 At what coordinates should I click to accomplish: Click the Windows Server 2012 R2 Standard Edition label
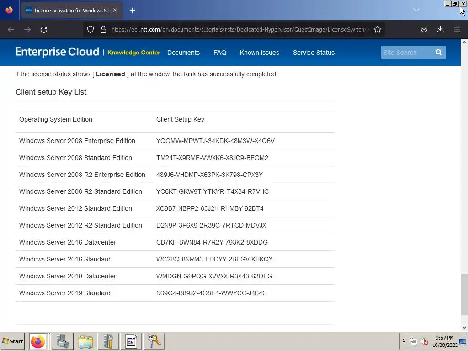80,225
